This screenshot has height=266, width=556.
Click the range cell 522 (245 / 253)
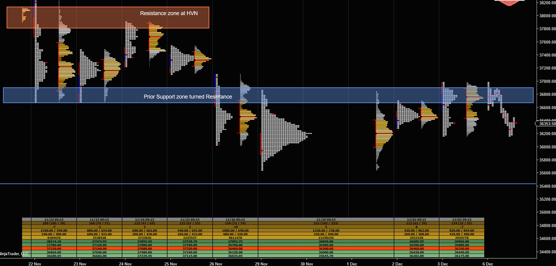point(325,223)
